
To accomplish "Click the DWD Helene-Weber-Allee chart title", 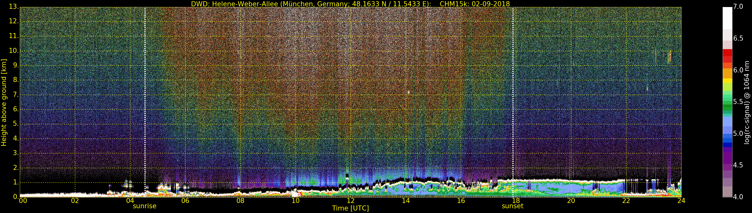I will (x=350, y=4).
